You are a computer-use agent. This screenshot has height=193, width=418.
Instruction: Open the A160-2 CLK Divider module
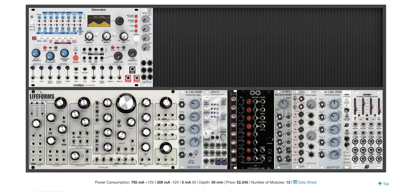pos(299,129)
